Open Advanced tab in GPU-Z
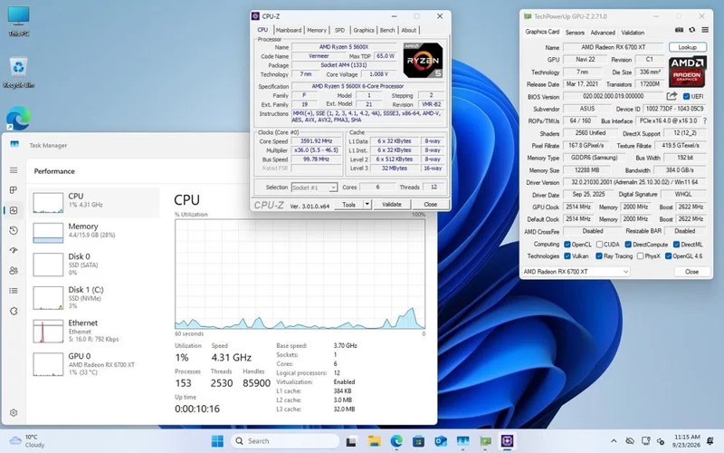Screen dimensions: 724x453 603,33
